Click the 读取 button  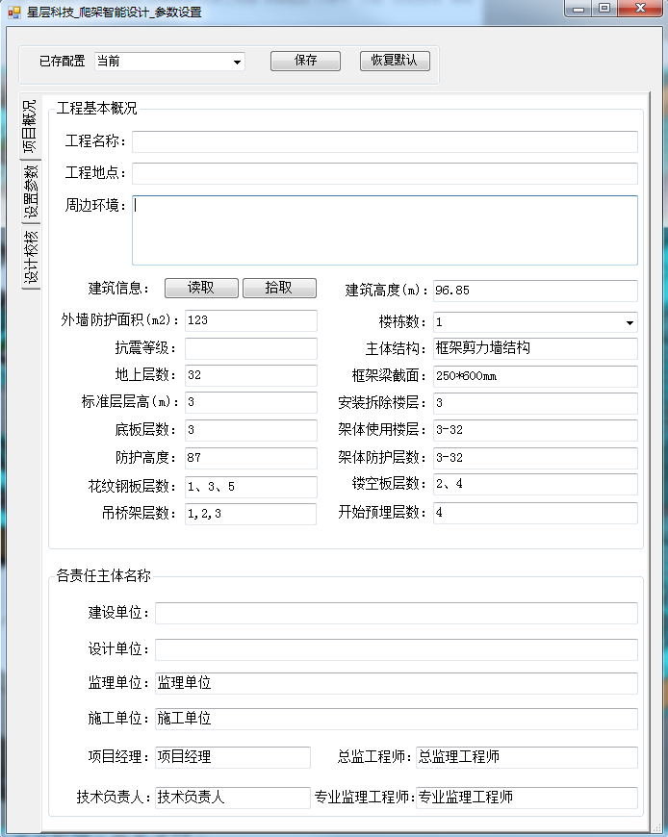pyautogui.click(x=201, y=289)
